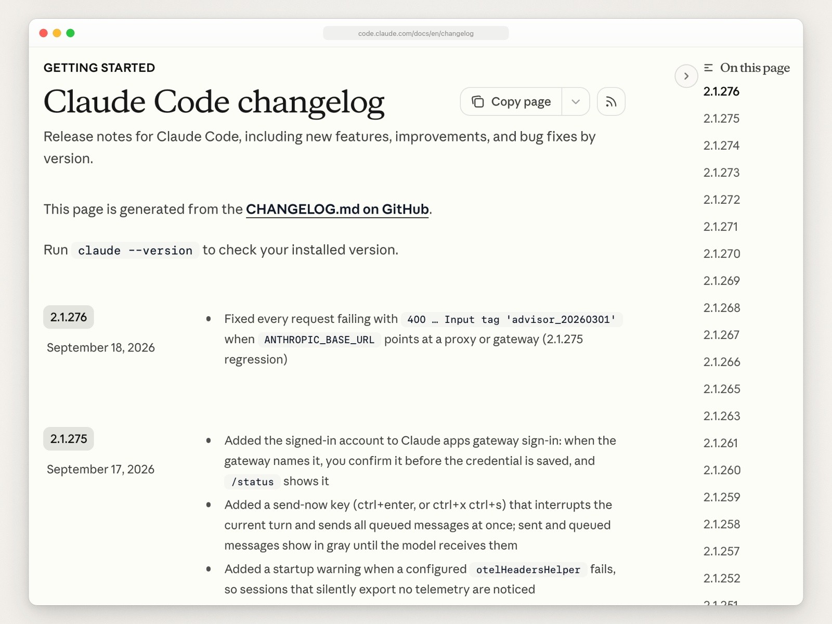The image size is (832, 624).
Task: Click the ANTHROPIC_BASE_URL code snippet
Action: pyautogui.click(x=319, y=340)
